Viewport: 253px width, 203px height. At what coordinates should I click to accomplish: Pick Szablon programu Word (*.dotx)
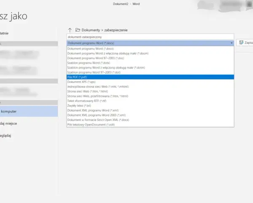150,63
